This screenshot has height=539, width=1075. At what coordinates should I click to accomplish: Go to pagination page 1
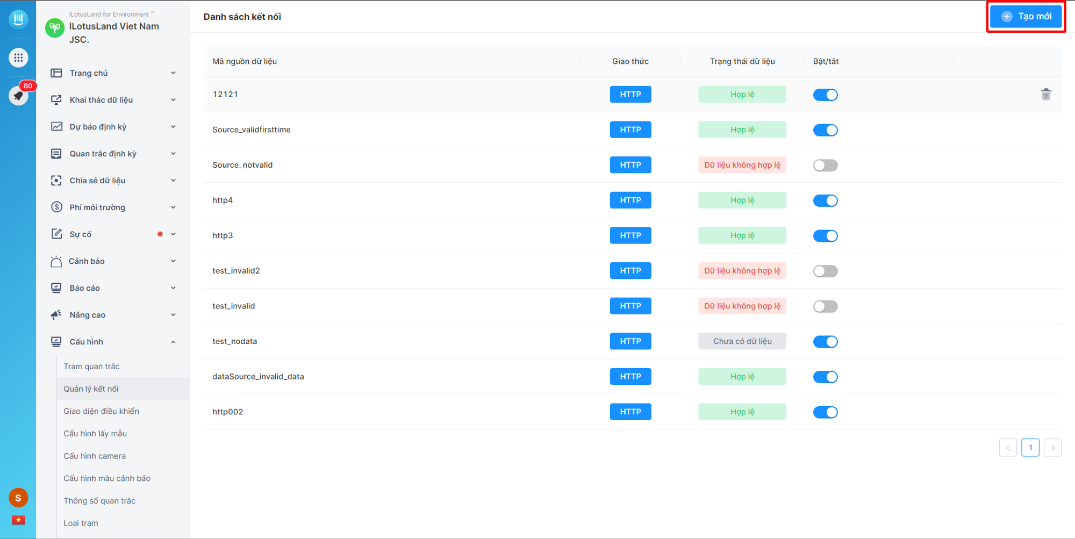(1030, 448)
